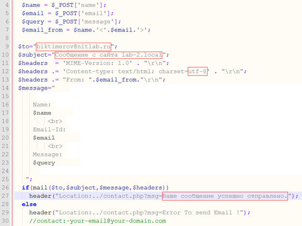Click the 'Name:' text inside the message
The height and width of the screenshot is (226, 302).
42,105
